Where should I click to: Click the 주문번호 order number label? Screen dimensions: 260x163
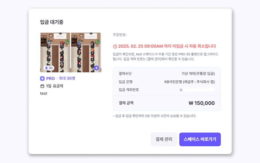pos(120,35)
